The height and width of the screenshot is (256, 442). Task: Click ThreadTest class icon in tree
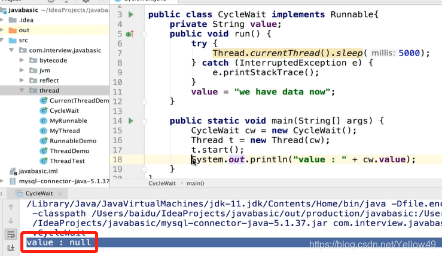click(44, 161)
